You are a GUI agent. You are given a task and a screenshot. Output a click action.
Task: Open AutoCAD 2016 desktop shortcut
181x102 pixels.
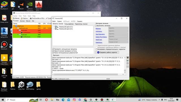coord(39,6)
